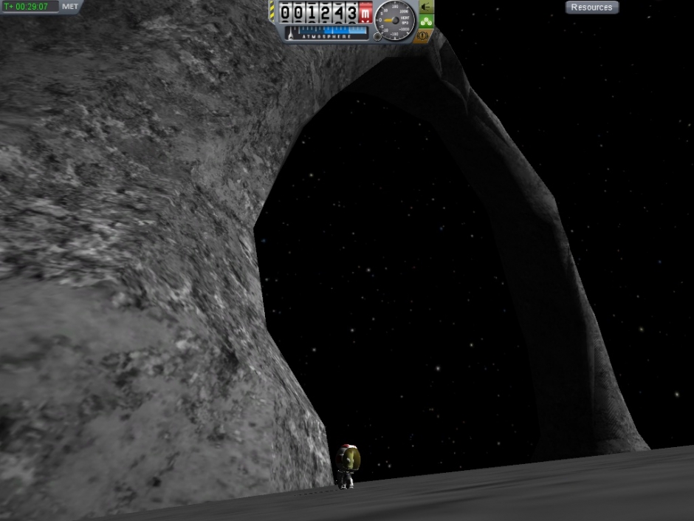Click the abort mission arrow icon

(x=426, y=7)
